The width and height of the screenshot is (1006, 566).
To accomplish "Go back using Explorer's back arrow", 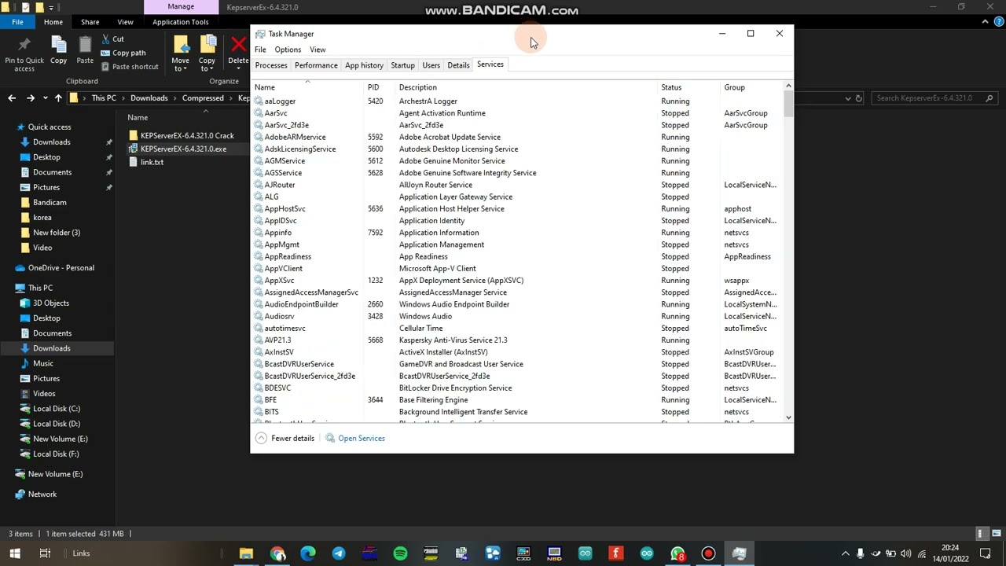I will point(12,98).
